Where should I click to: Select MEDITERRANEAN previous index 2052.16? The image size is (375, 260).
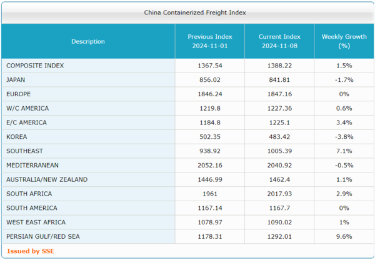point(209,165)
